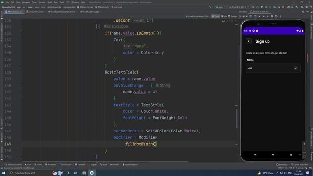This screenshot has height=176, width=313.
Task: Open the Pixel device selector dropdown
Action: (x=239, y=7)
